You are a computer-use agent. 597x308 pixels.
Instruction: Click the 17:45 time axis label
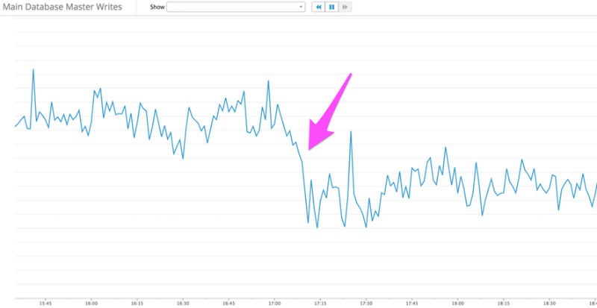click(412, 304)
